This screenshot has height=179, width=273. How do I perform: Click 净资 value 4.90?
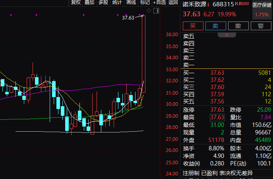tap(219, 156)
